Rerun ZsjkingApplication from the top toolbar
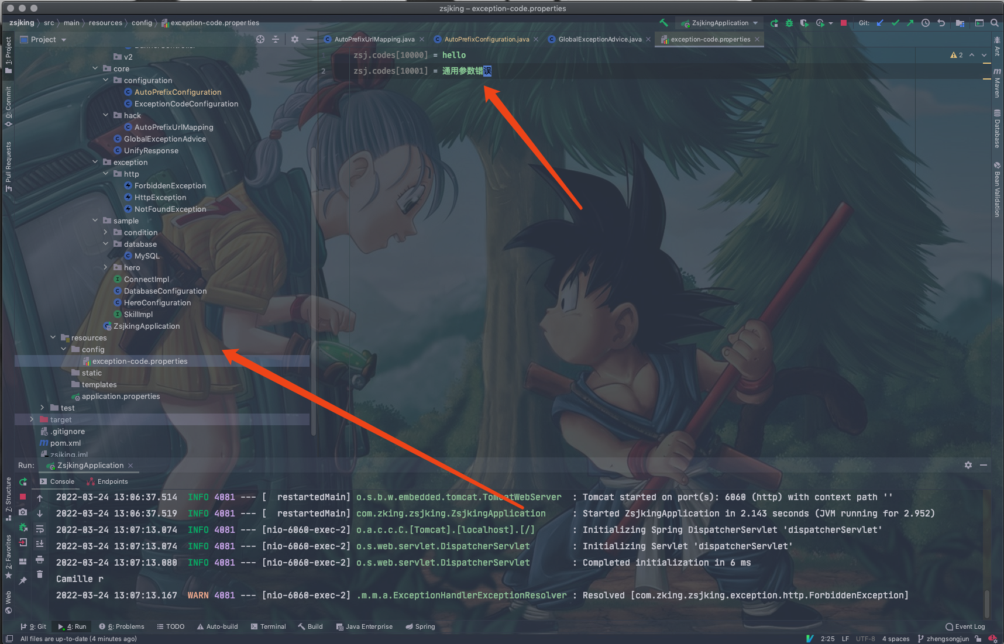The width and height of the screenshot is (1004, 644). pos(774,23)
